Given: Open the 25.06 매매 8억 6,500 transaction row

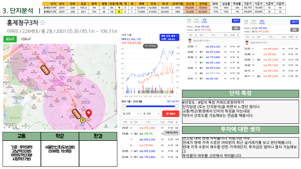Looking at the screenshot, I should [213, 46].
